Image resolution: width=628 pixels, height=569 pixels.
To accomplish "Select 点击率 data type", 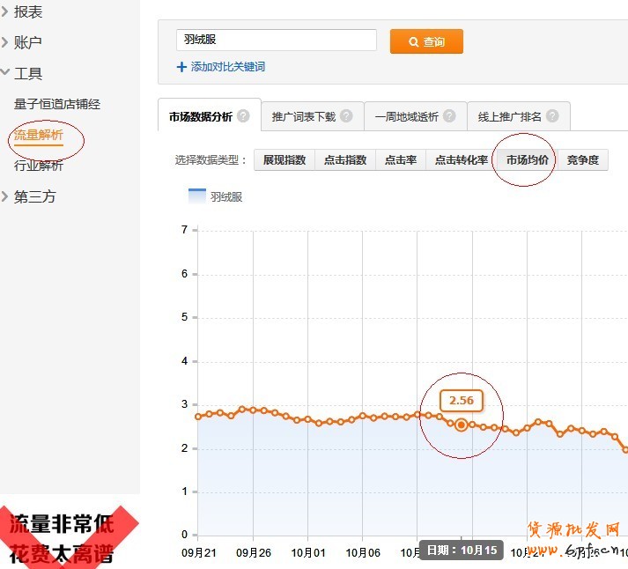I will coord(400,160).
